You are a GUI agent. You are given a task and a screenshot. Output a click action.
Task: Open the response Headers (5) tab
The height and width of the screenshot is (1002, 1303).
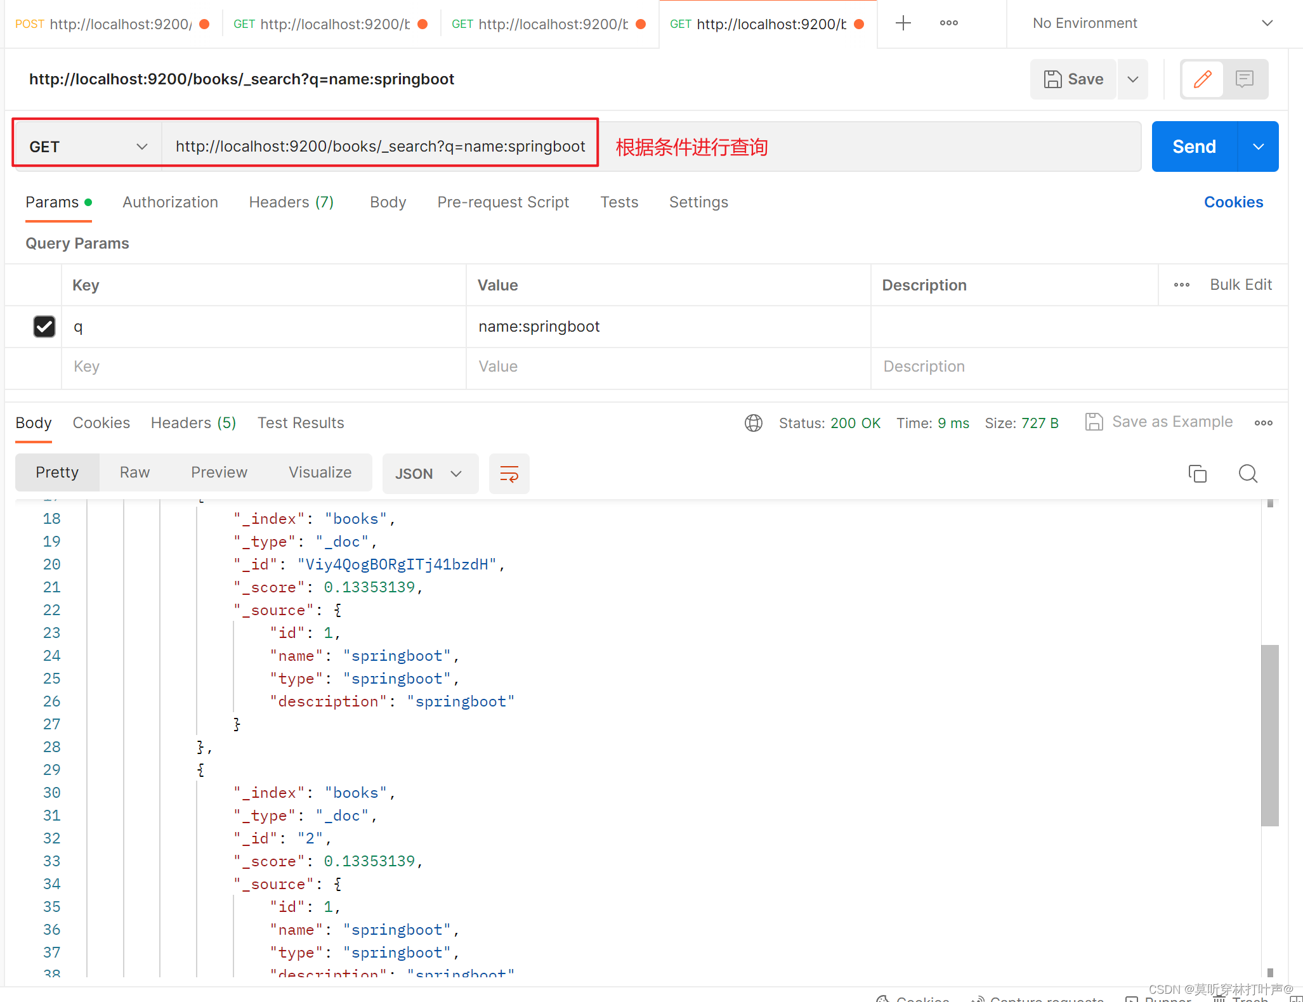pyautogui.click(x=193, y=423)
